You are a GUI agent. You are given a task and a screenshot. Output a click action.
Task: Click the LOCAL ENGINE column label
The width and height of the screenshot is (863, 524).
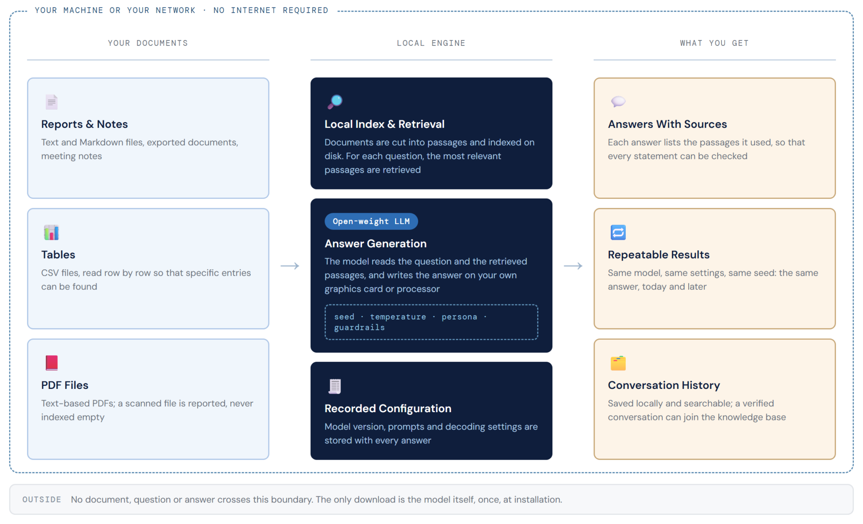[431, 43]
